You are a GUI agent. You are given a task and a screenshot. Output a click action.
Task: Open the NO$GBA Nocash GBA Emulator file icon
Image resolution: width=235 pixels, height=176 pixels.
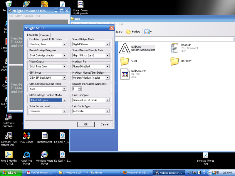point(125,48)
